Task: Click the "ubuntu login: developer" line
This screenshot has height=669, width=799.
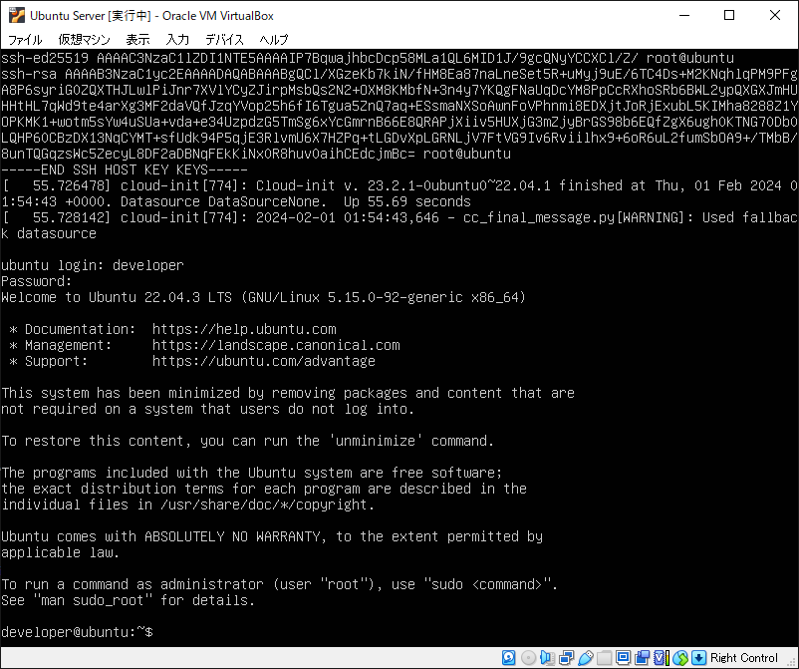Action: tap(93, 265)
